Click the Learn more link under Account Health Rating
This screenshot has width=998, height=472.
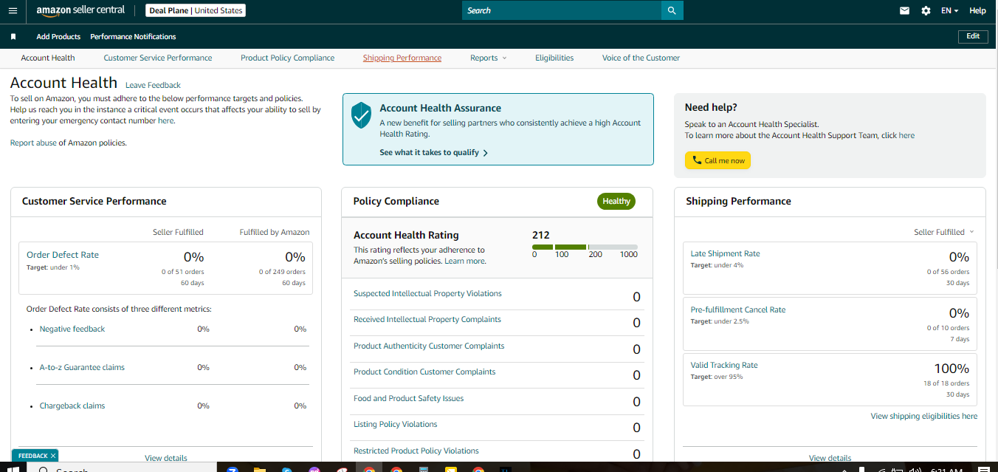(x=465, y=261)
